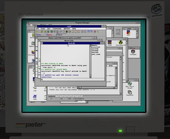Select the WSGopher program icon
Screen dimensions: 170x139
pyautogui.click(x=133, y=52)
